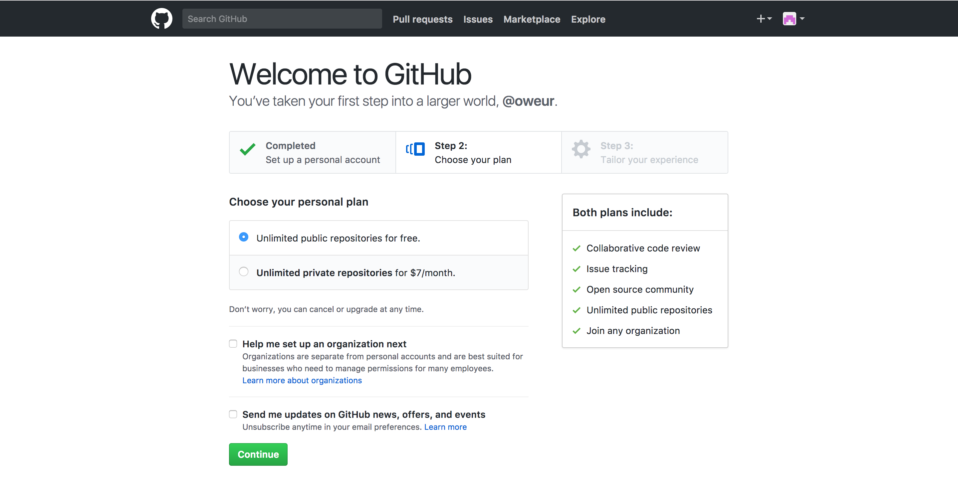The height and width of the screenshot is (501, 958).
Task: Click the 'Organizations are separate from personal accounts' description
Action: [x=383, y=362]
